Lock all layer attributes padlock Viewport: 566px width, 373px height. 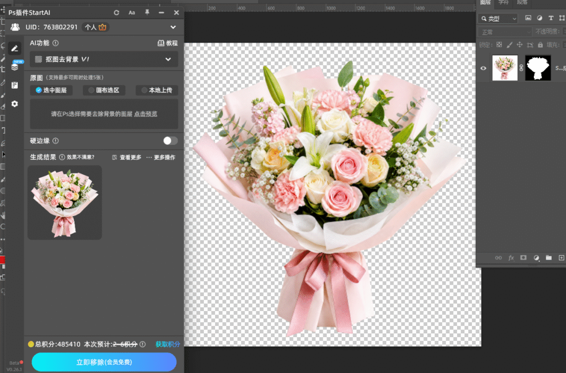coord(540,45)
